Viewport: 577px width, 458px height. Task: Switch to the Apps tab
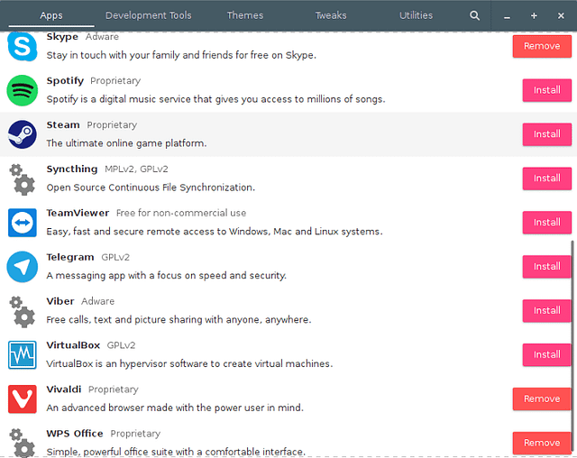click(51, 15)
